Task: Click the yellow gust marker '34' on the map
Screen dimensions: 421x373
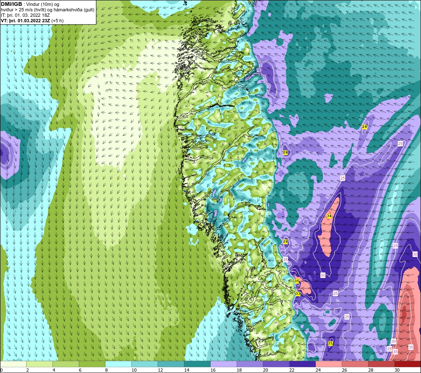Action: [x=329, y=216]
